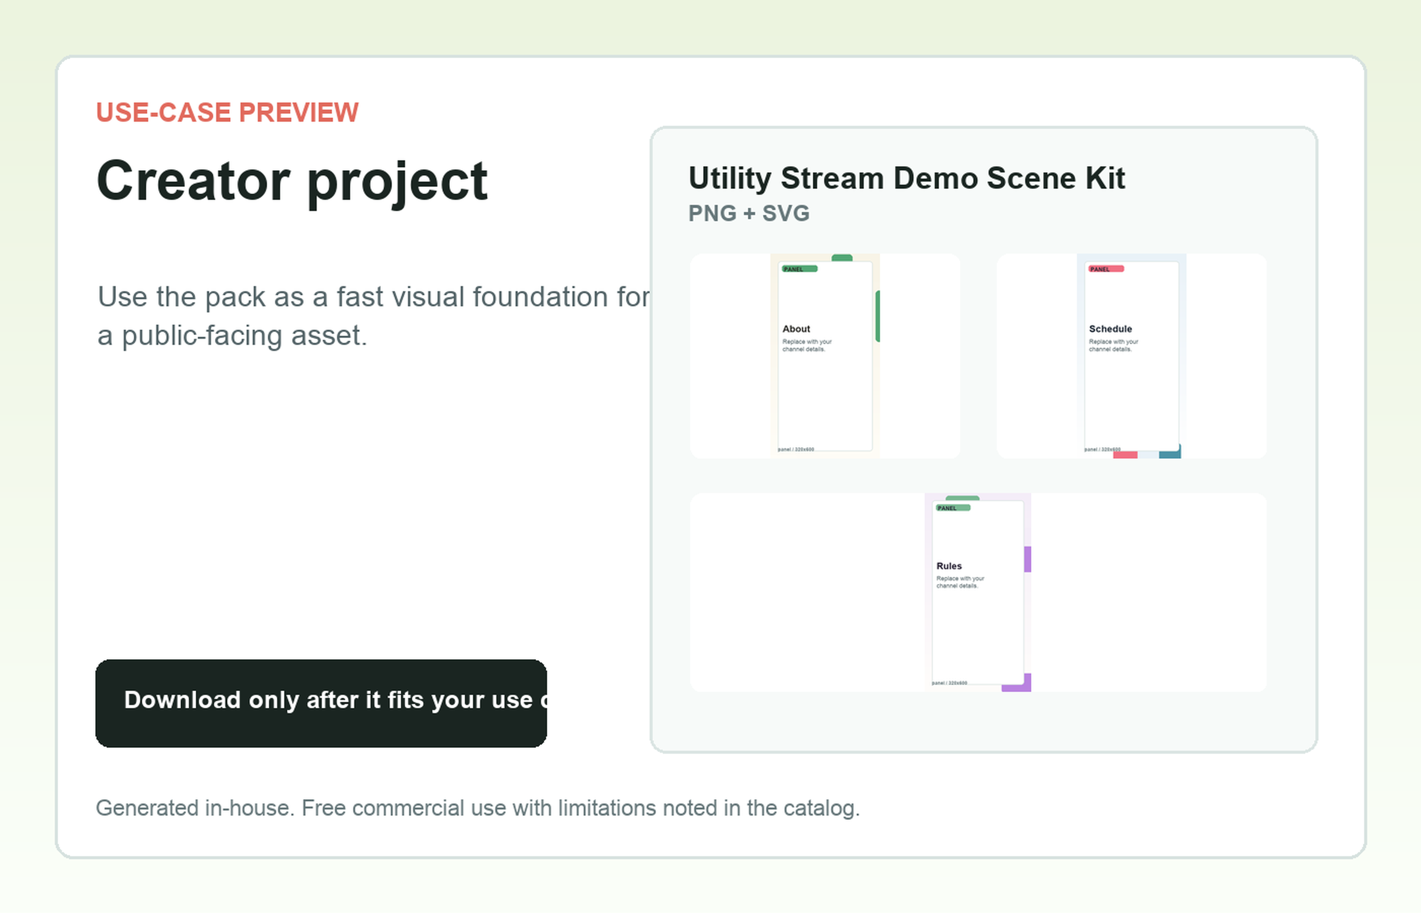This screenshot has width=1421, height=913.
Task: Click the 'Use the pack as a fast visual foundation' text
Action: pos(374,316)
